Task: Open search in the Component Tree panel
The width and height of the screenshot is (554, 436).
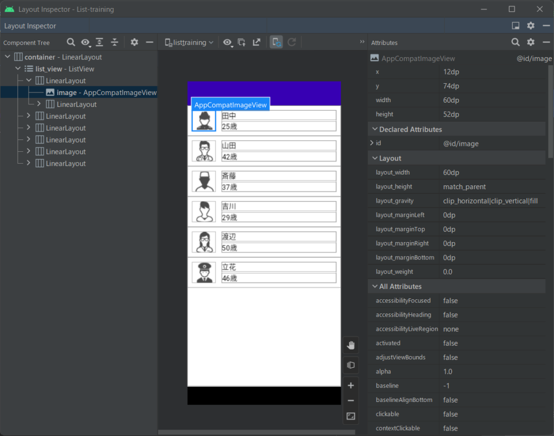Action: point(70,42)
